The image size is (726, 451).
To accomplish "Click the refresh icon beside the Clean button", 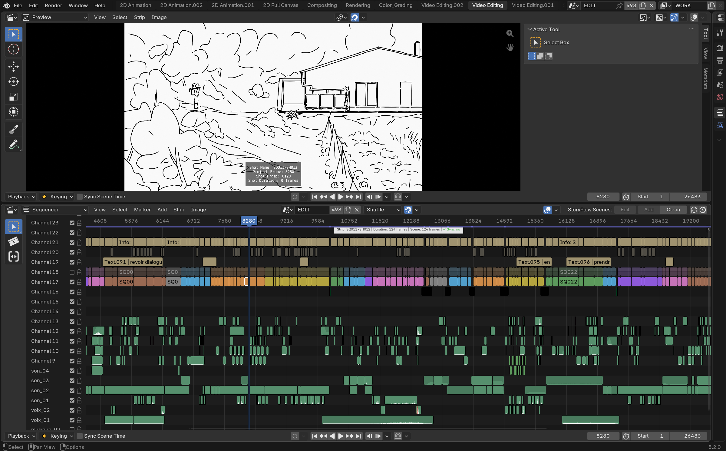I will [694, 210].
